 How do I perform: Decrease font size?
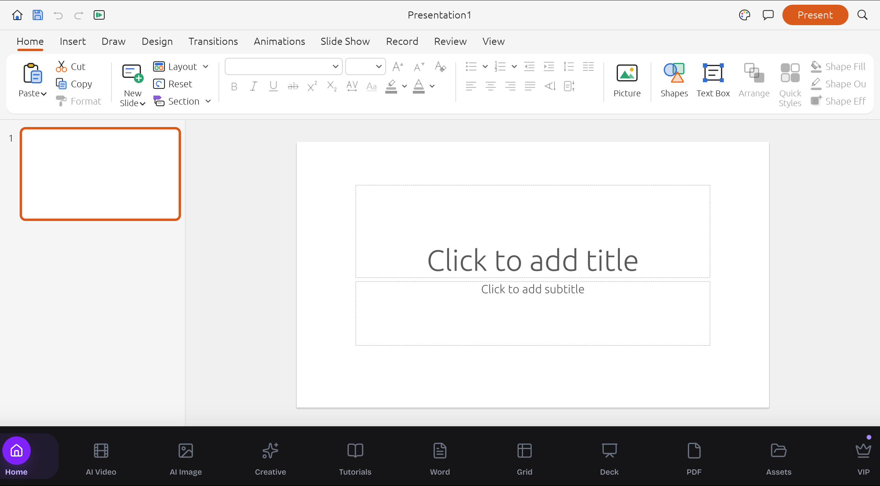pyautogui.click(x=419, y=66)
